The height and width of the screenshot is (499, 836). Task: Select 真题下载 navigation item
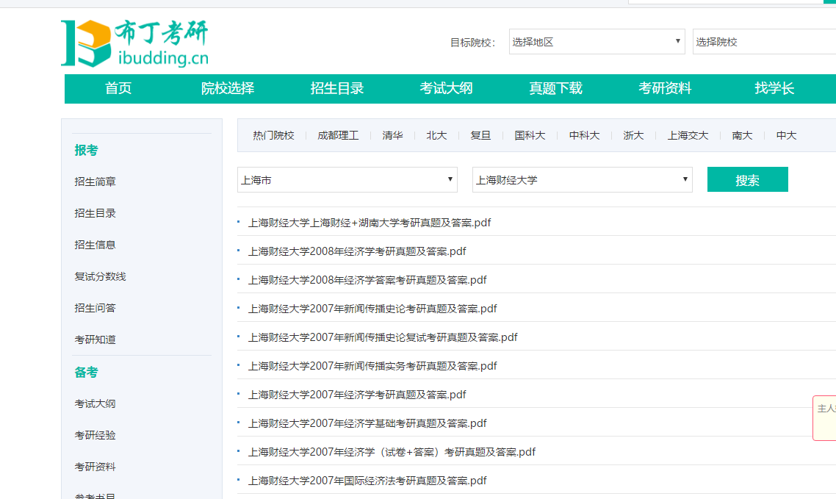pyautogui.click(x=555, y=88)
